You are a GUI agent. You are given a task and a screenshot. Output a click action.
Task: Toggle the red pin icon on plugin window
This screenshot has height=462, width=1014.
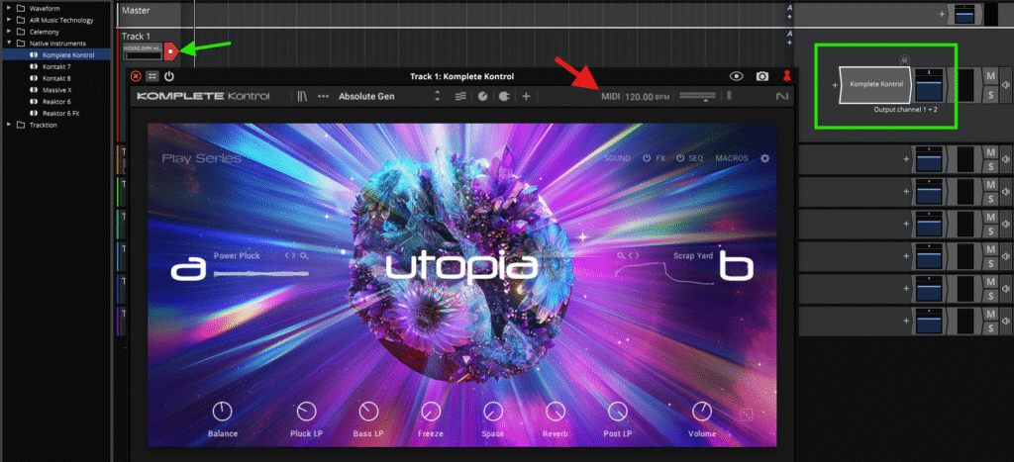tap(786, 76)
